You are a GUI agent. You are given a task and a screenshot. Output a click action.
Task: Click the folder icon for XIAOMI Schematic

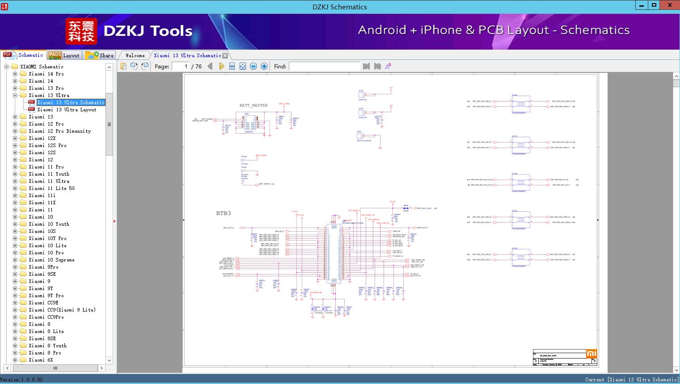[x=15, y=67]
